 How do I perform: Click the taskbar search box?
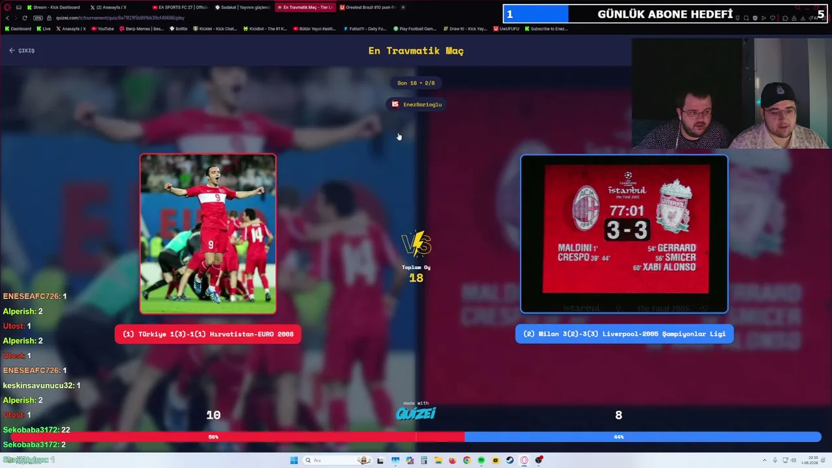[x=337, y=460]
